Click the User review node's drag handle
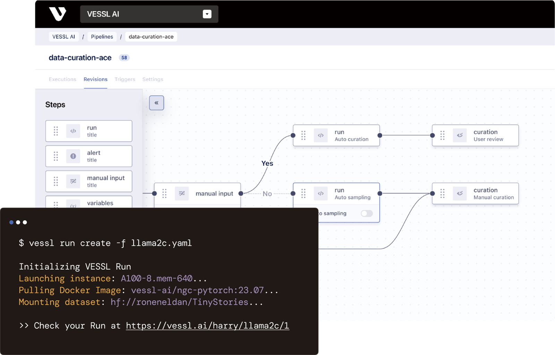Image resolution: width=555 pixels, height=355 pixels. pos(443,135)
